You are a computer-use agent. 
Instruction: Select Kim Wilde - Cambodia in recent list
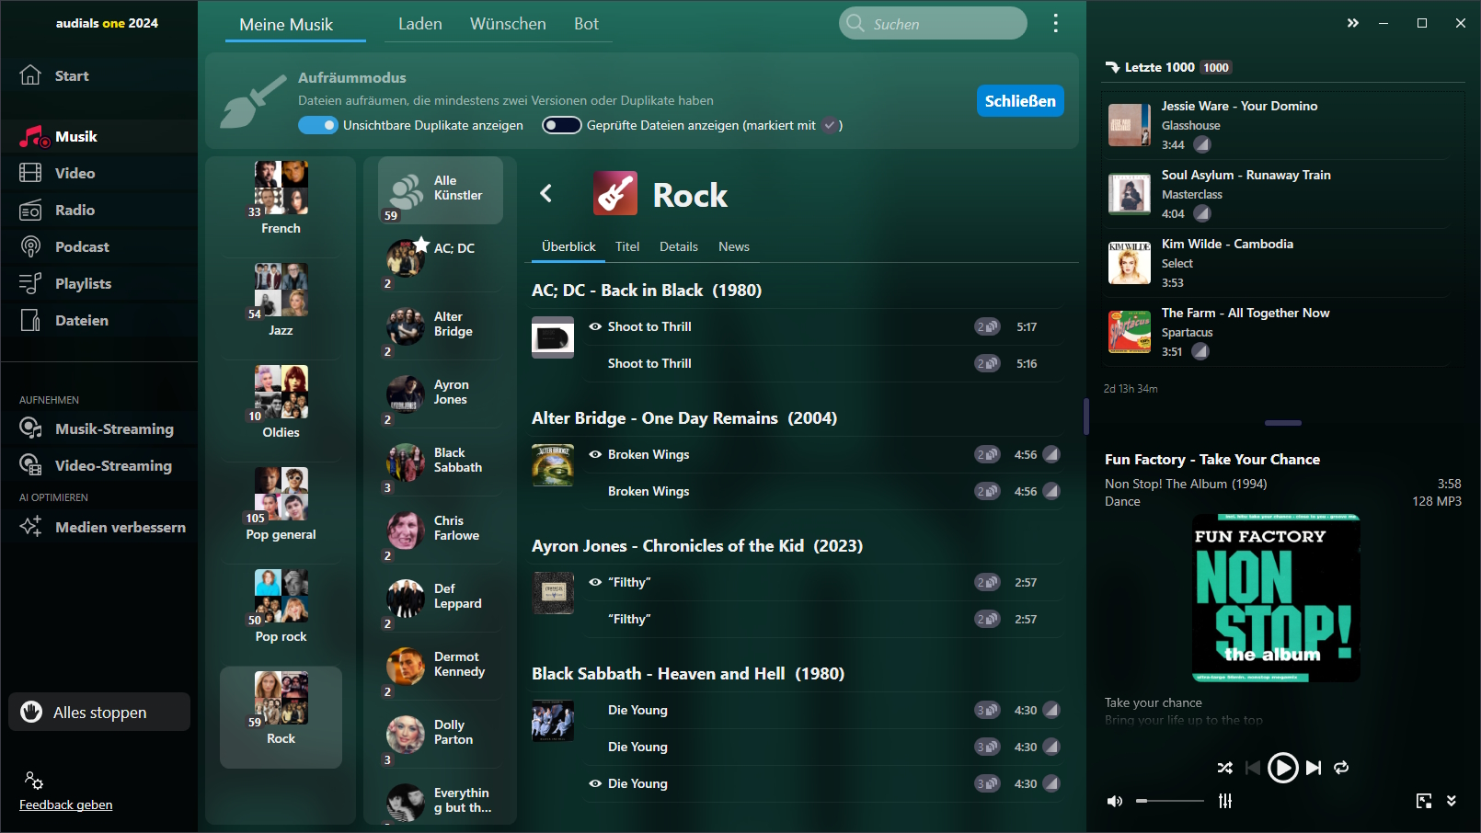(1275, 263)
